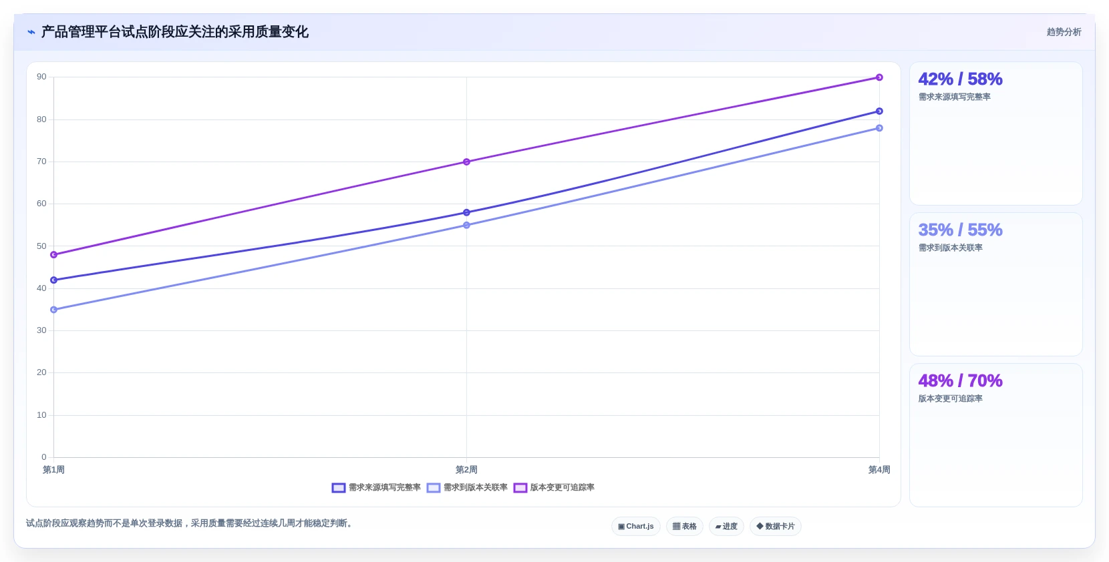Click the chart title 产品管理平台试点阶段应关注的采用质量变化

175,32
